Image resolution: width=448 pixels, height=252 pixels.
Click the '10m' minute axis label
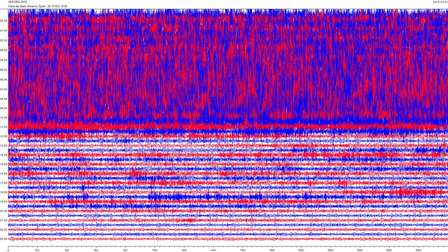pos(154,250)
